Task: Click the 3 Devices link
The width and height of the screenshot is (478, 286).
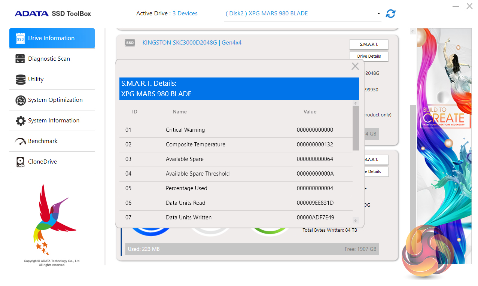Action: pos(185,13)
